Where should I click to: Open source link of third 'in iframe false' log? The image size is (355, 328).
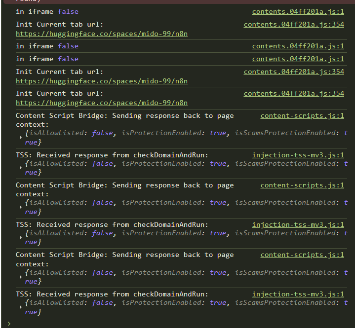pyautogui.click(x=298, y=59)
